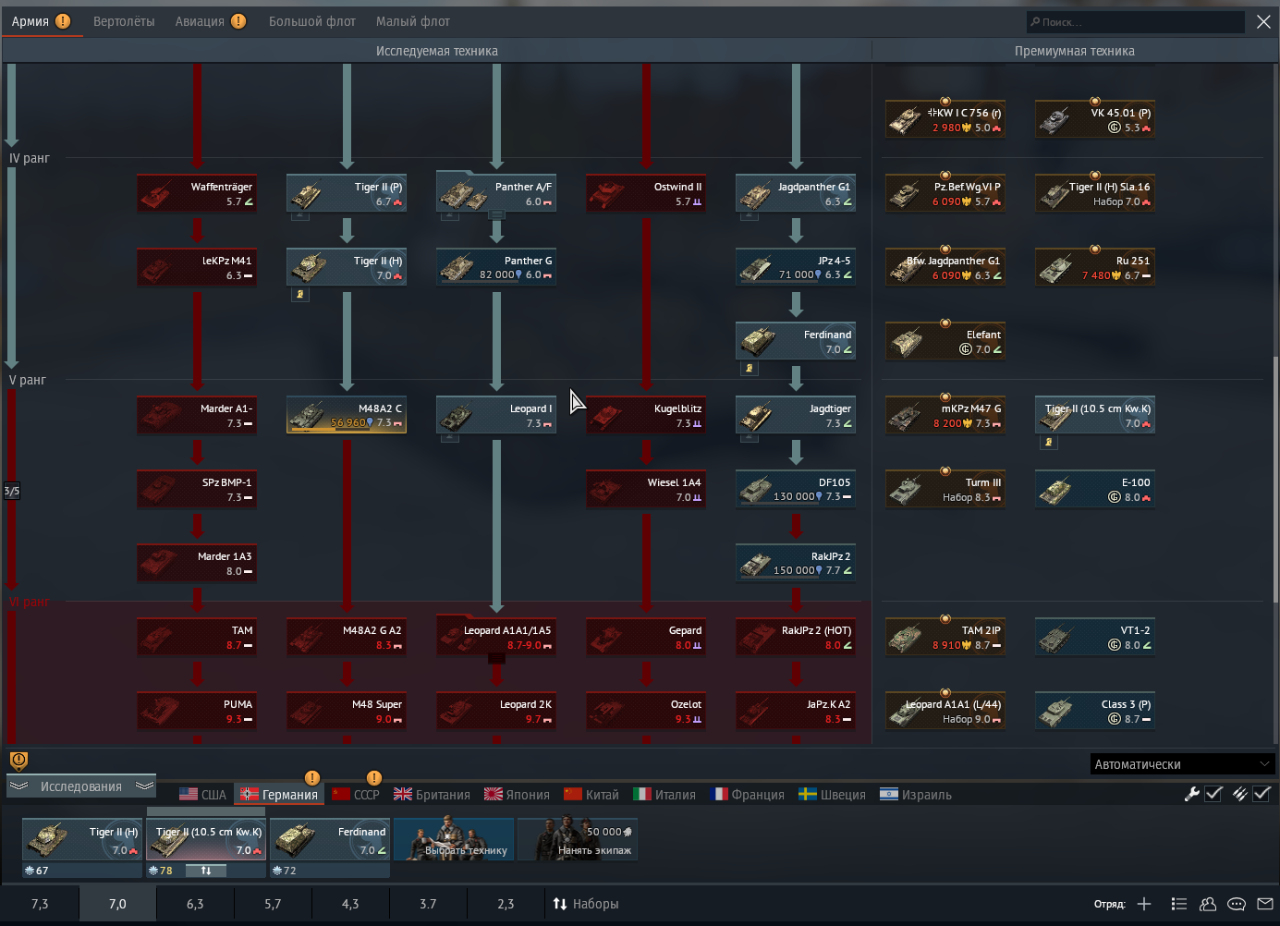Open the Автоматически dropdown
This screenshot has height=926, width=1280.
pos(1183,764)
